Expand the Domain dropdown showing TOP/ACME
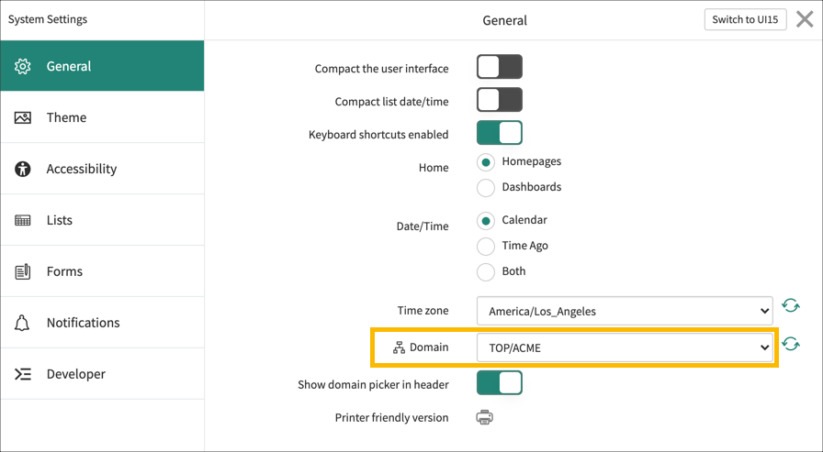823x452 pixels. click(x=624, y=347)
